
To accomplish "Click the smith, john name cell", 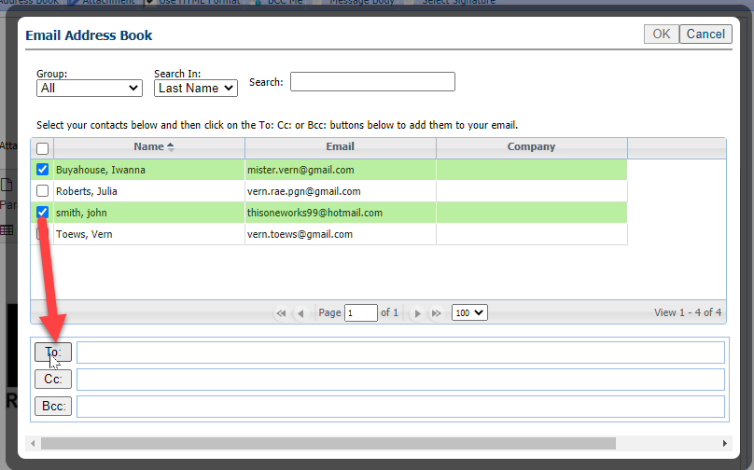I will click(149, 213).
